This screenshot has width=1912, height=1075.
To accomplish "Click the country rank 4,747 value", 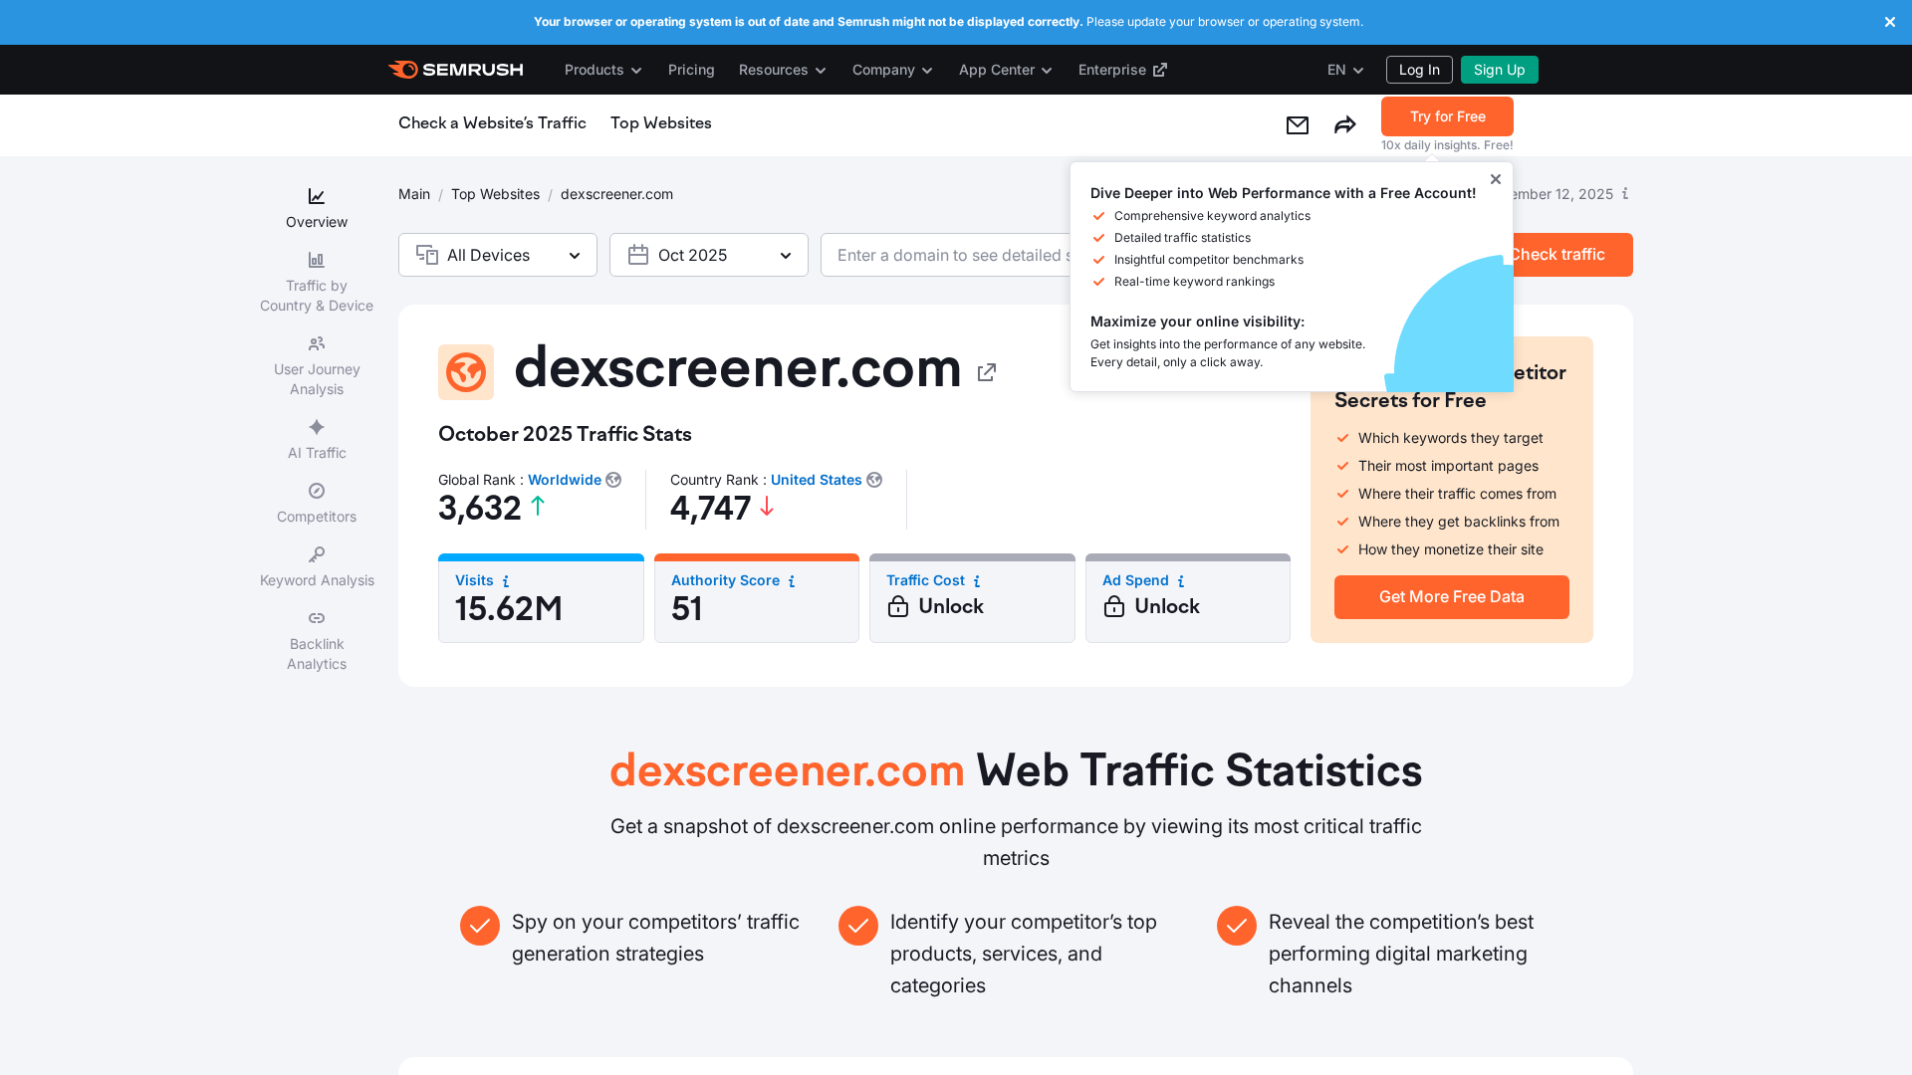I will (x=710, y=509).
